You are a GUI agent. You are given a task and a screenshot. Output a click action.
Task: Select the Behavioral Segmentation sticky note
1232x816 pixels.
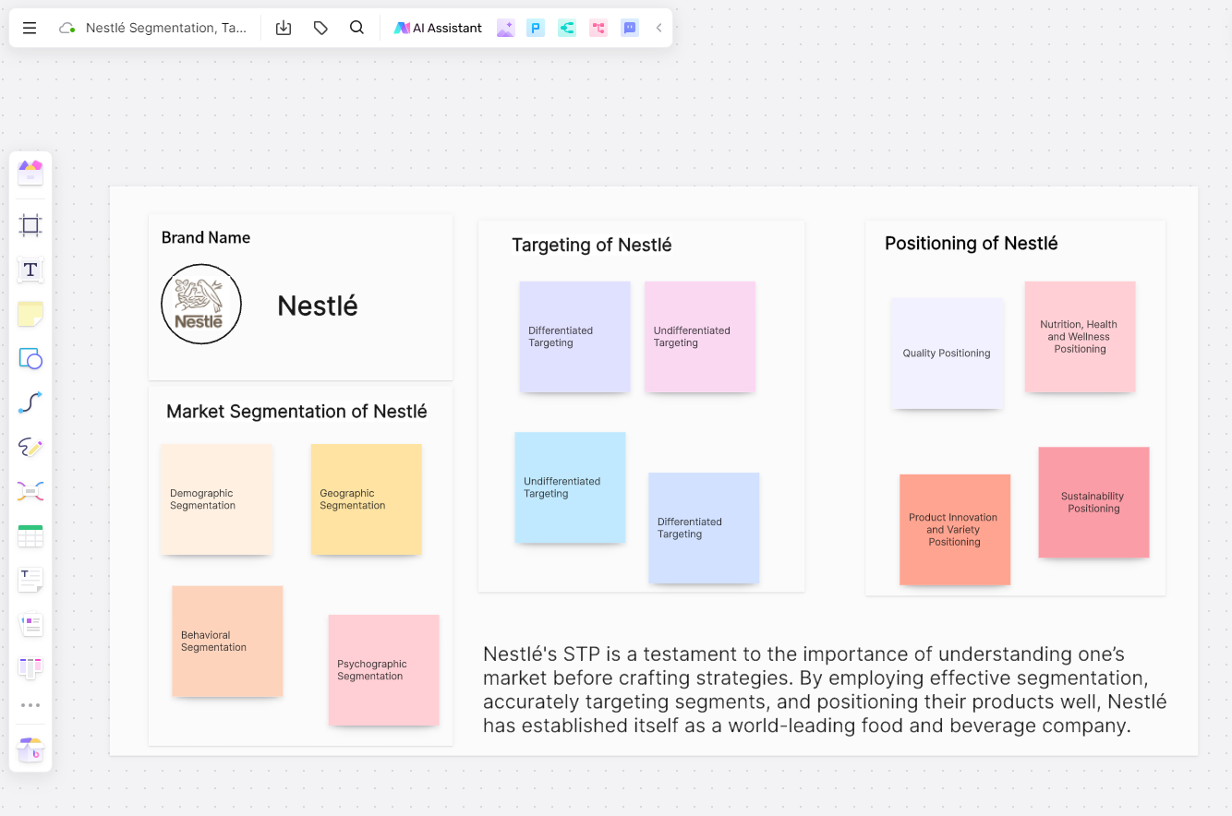(227, 641)
